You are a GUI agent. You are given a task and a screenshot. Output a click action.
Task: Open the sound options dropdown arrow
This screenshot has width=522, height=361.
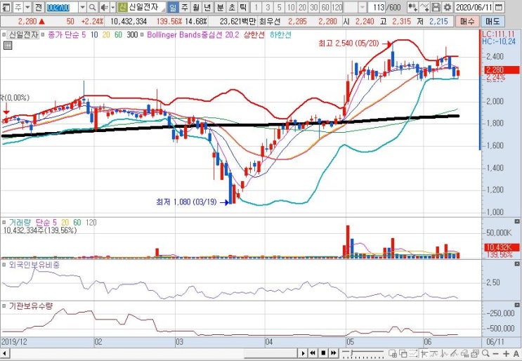[x=113, y=7]
